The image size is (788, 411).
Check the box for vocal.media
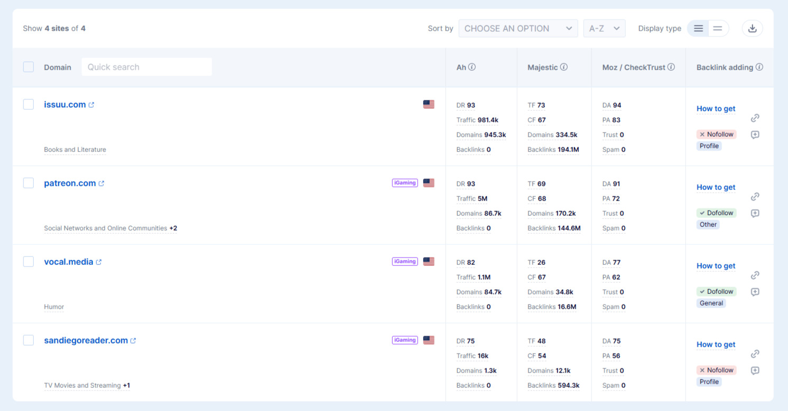coord(29,262)
